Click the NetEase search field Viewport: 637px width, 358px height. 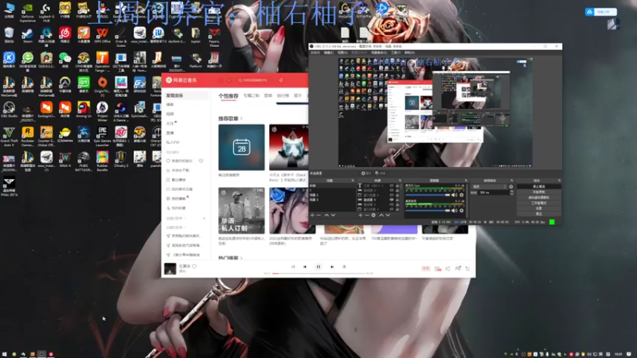(255, 80)
